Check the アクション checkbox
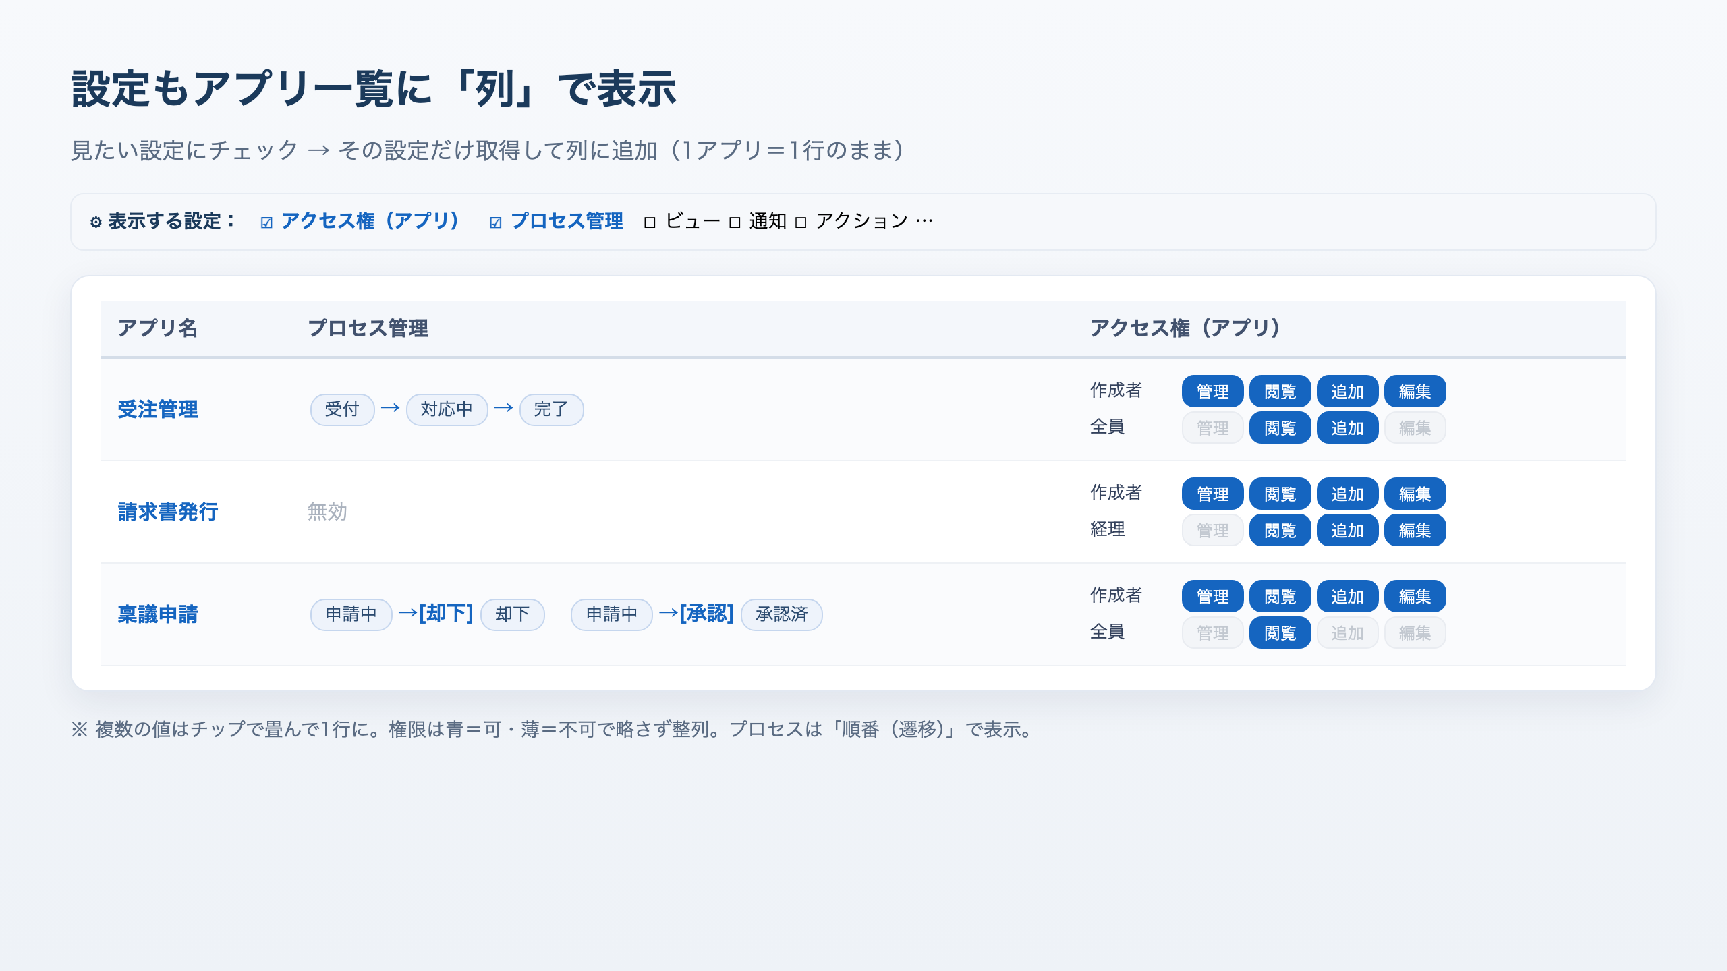This screenshot has width=1727, height=971. [x=801, y=223]
